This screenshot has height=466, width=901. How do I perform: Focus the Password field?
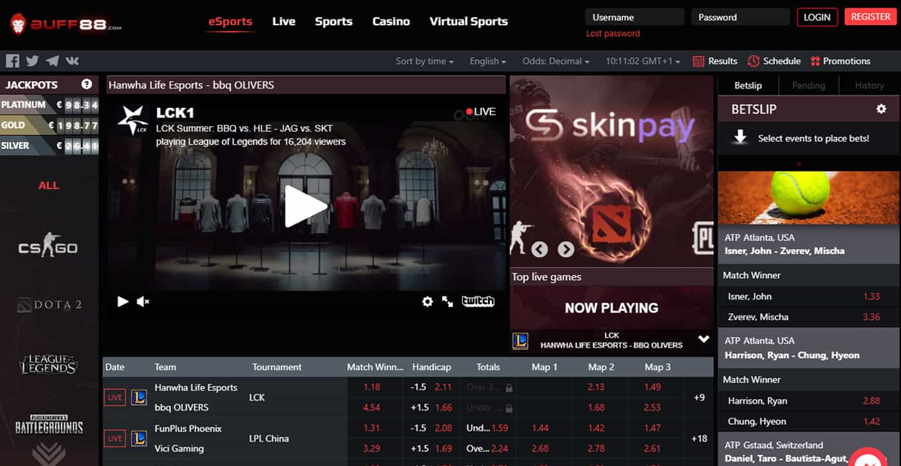[740, 17]
